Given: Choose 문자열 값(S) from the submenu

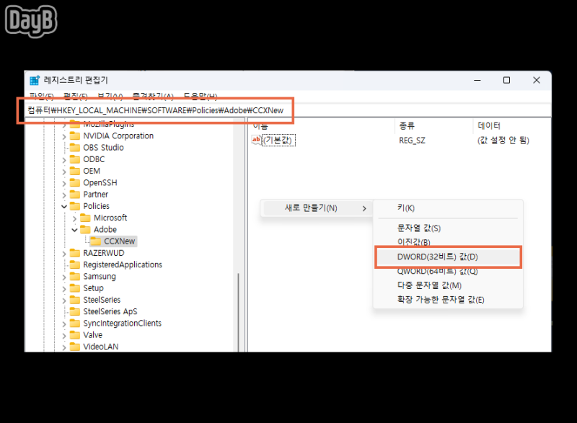Looking at the screenshot, I should coord(448,228).
